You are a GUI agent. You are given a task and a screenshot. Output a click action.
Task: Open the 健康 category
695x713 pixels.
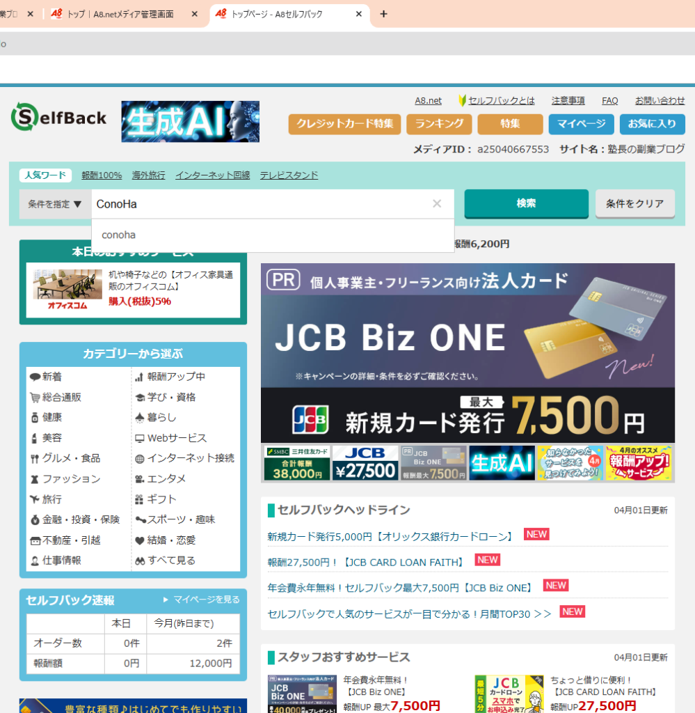pyautogui.click(x=46, y=417)
